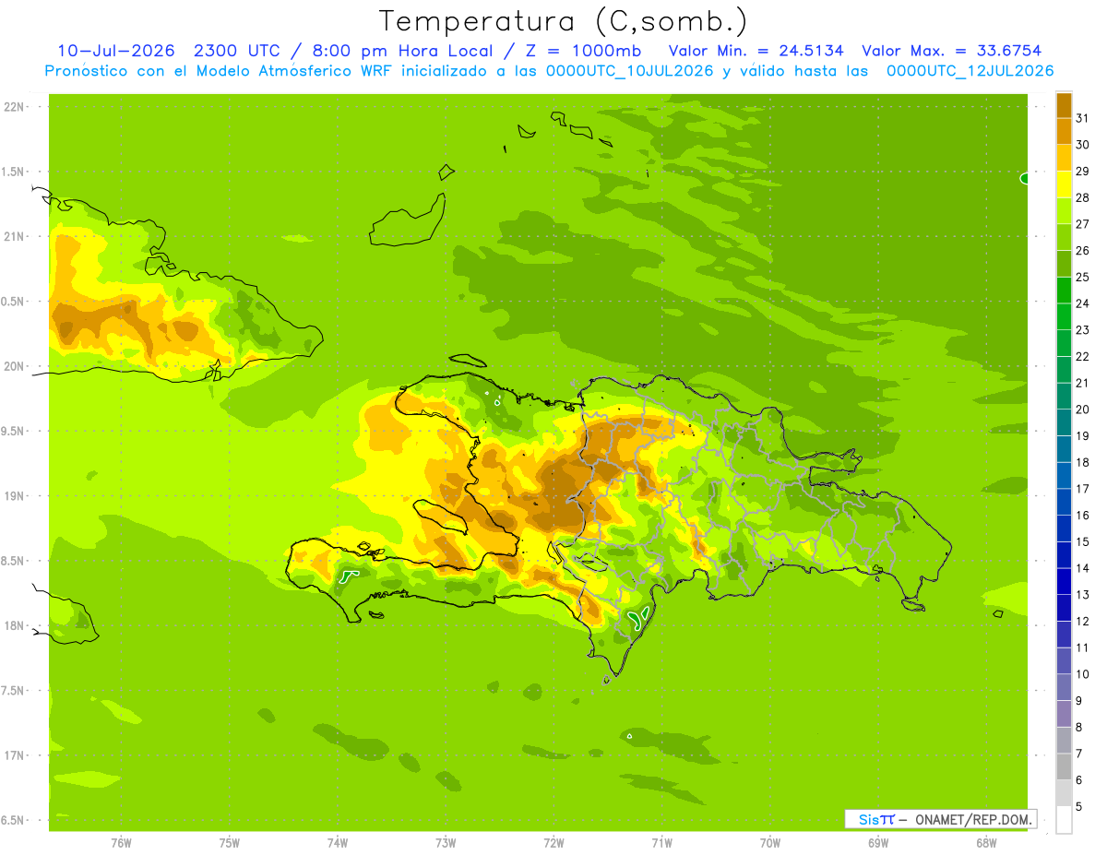Click the '70W' longitude axis label

tap(770, 843)
